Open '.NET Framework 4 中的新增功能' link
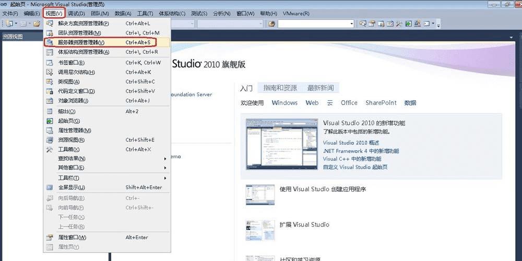The height and width of the screenshot is (261, 522). point(361,151)
